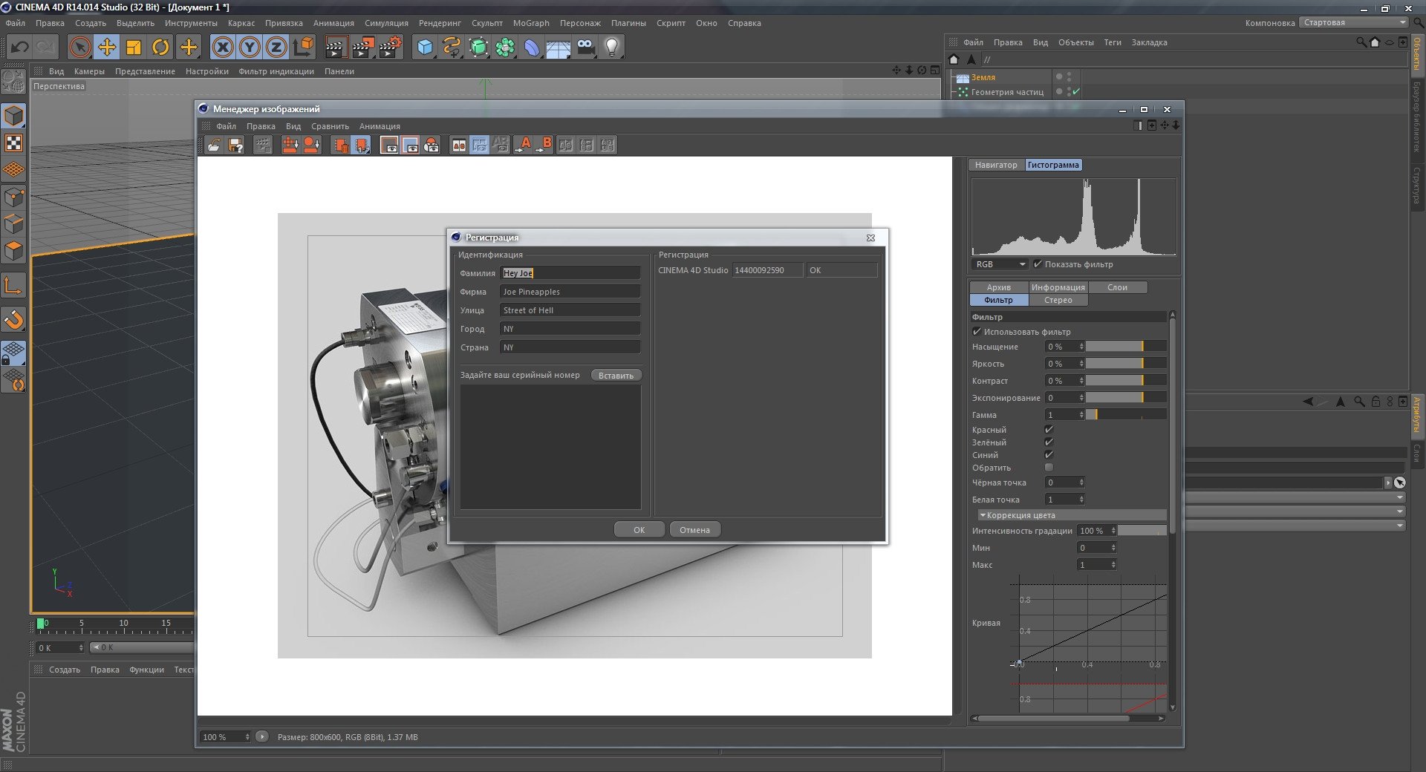Screen dimensions: 1426x772
Task: Collapse the Коррекция цвета section
Action: click(x=983, y=515)
